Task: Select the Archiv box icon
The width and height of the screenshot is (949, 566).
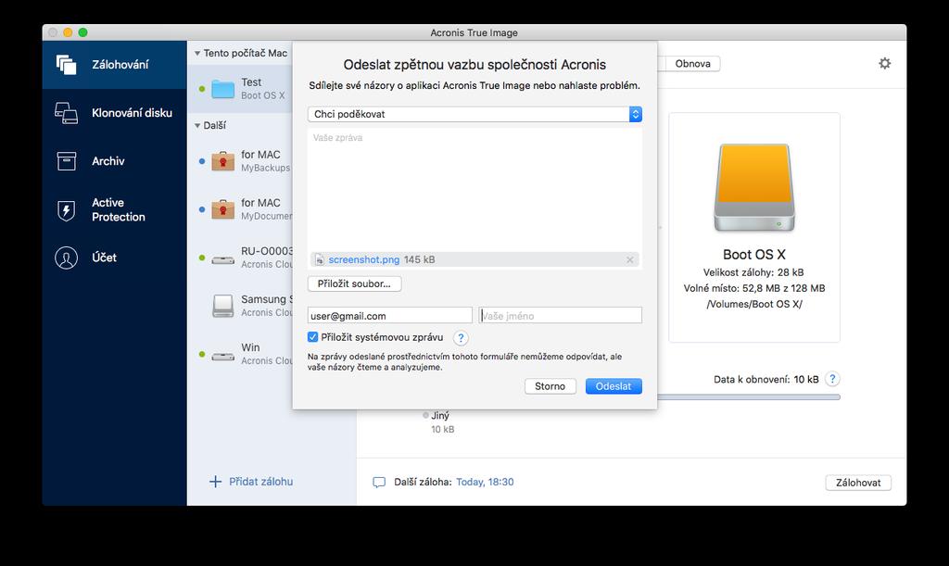Action: [66, 161]
